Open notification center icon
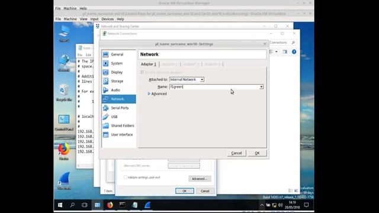Image resolution: width=379 pixels, height=213 pixels. pyautogui.click(x=306, y=205)
